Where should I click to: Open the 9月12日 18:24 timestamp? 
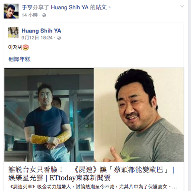[37, 38]
